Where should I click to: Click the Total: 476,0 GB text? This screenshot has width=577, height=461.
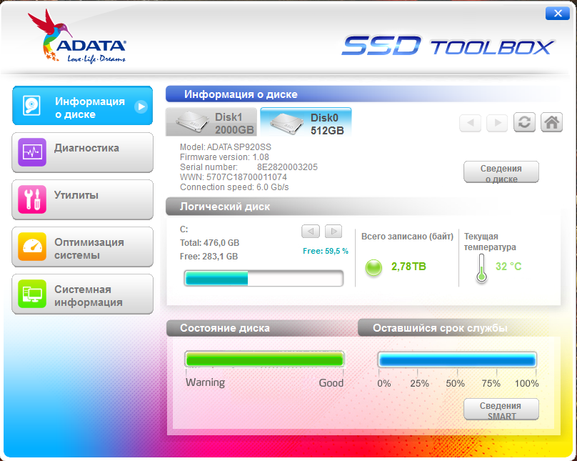pyautogui.click(x=209, y=243)
